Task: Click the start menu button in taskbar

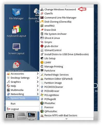Action: (10, 116)
